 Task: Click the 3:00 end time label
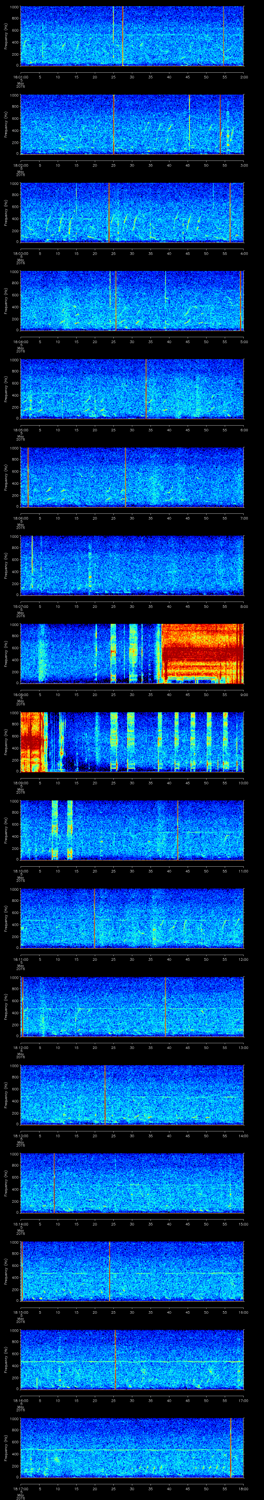(244, 165)
